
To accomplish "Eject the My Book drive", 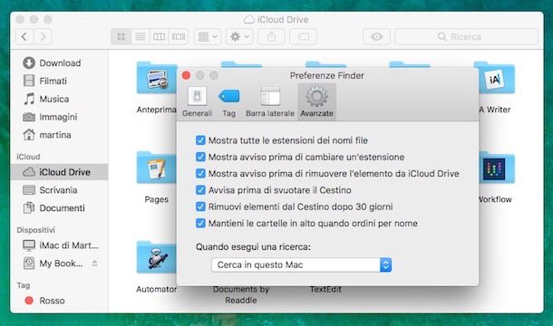I will (95, 263).
